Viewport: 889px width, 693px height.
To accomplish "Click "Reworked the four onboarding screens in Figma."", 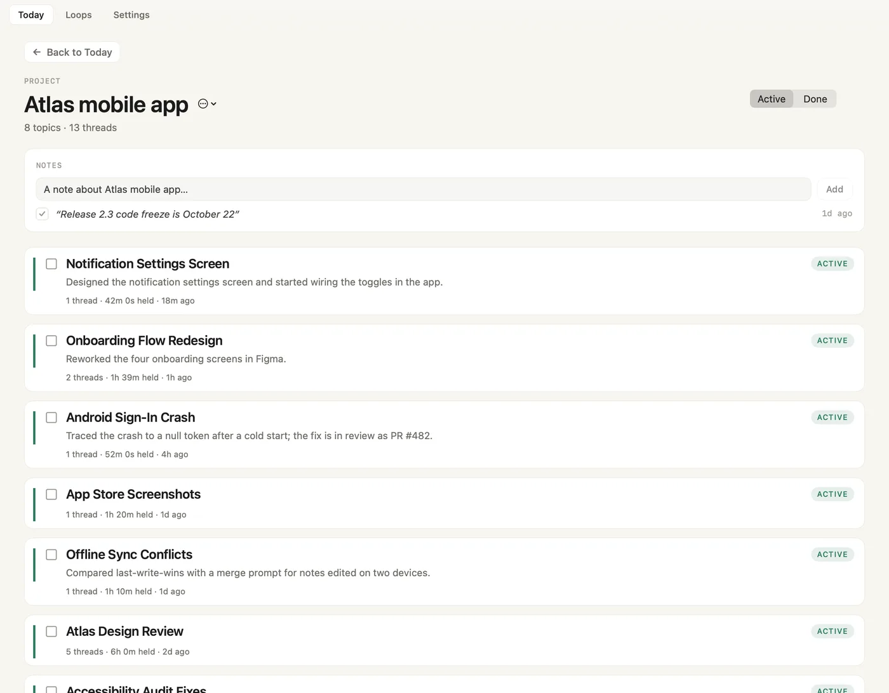I will 176,359.
